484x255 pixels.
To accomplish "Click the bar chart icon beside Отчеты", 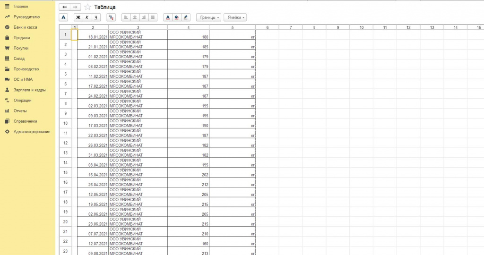I will (7, 111).
